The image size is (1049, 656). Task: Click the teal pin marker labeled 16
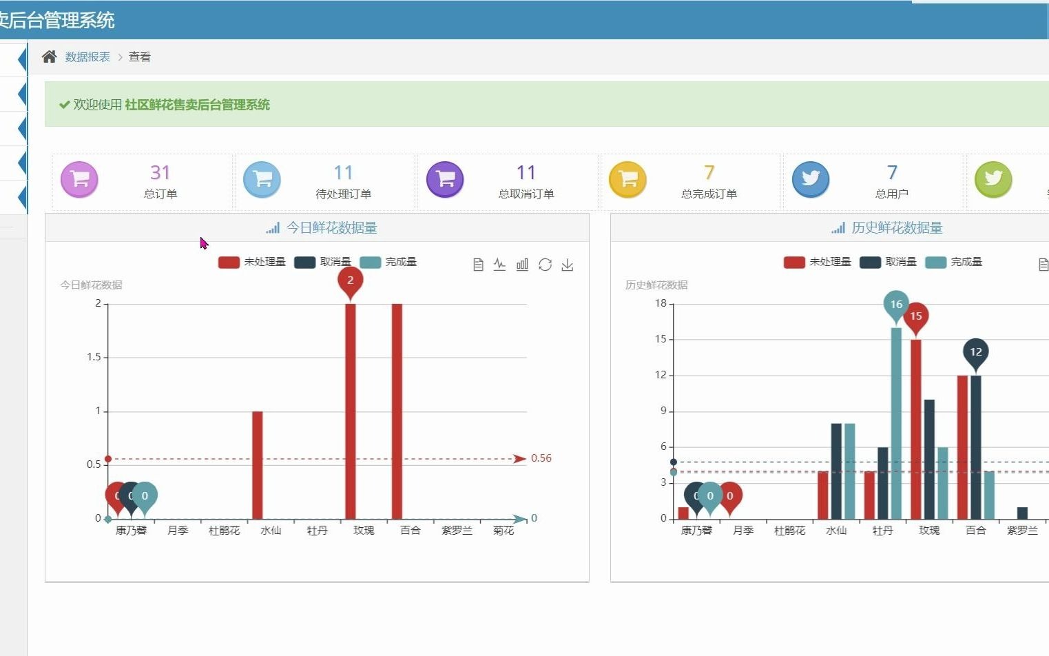click(x=896, y=305)
